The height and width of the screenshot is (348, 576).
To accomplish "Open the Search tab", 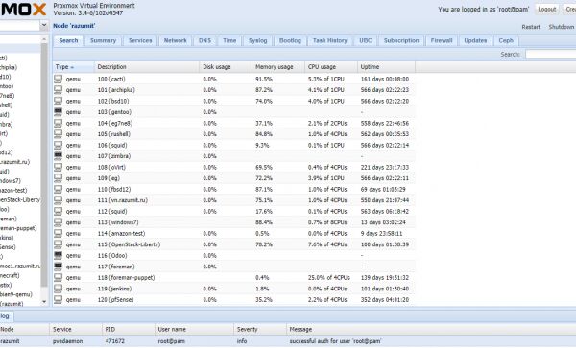I will click(68, 40).
